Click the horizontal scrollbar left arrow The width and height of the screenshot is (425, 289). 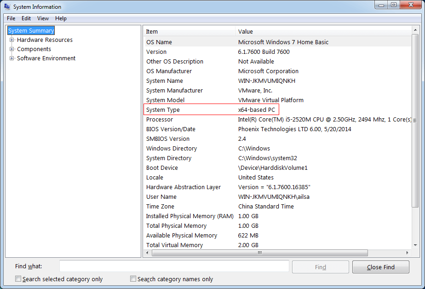(x=147, y=253)
